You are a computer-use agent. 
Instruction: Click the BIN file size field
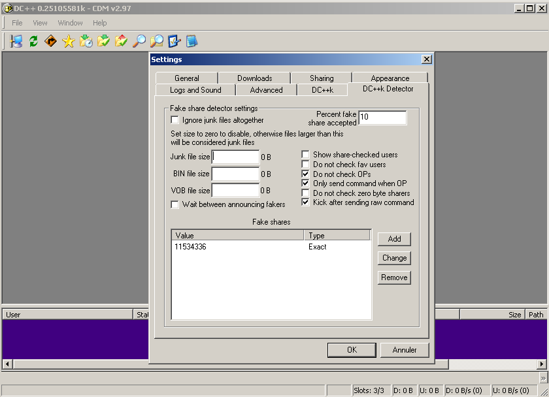[x=236, y=174]
